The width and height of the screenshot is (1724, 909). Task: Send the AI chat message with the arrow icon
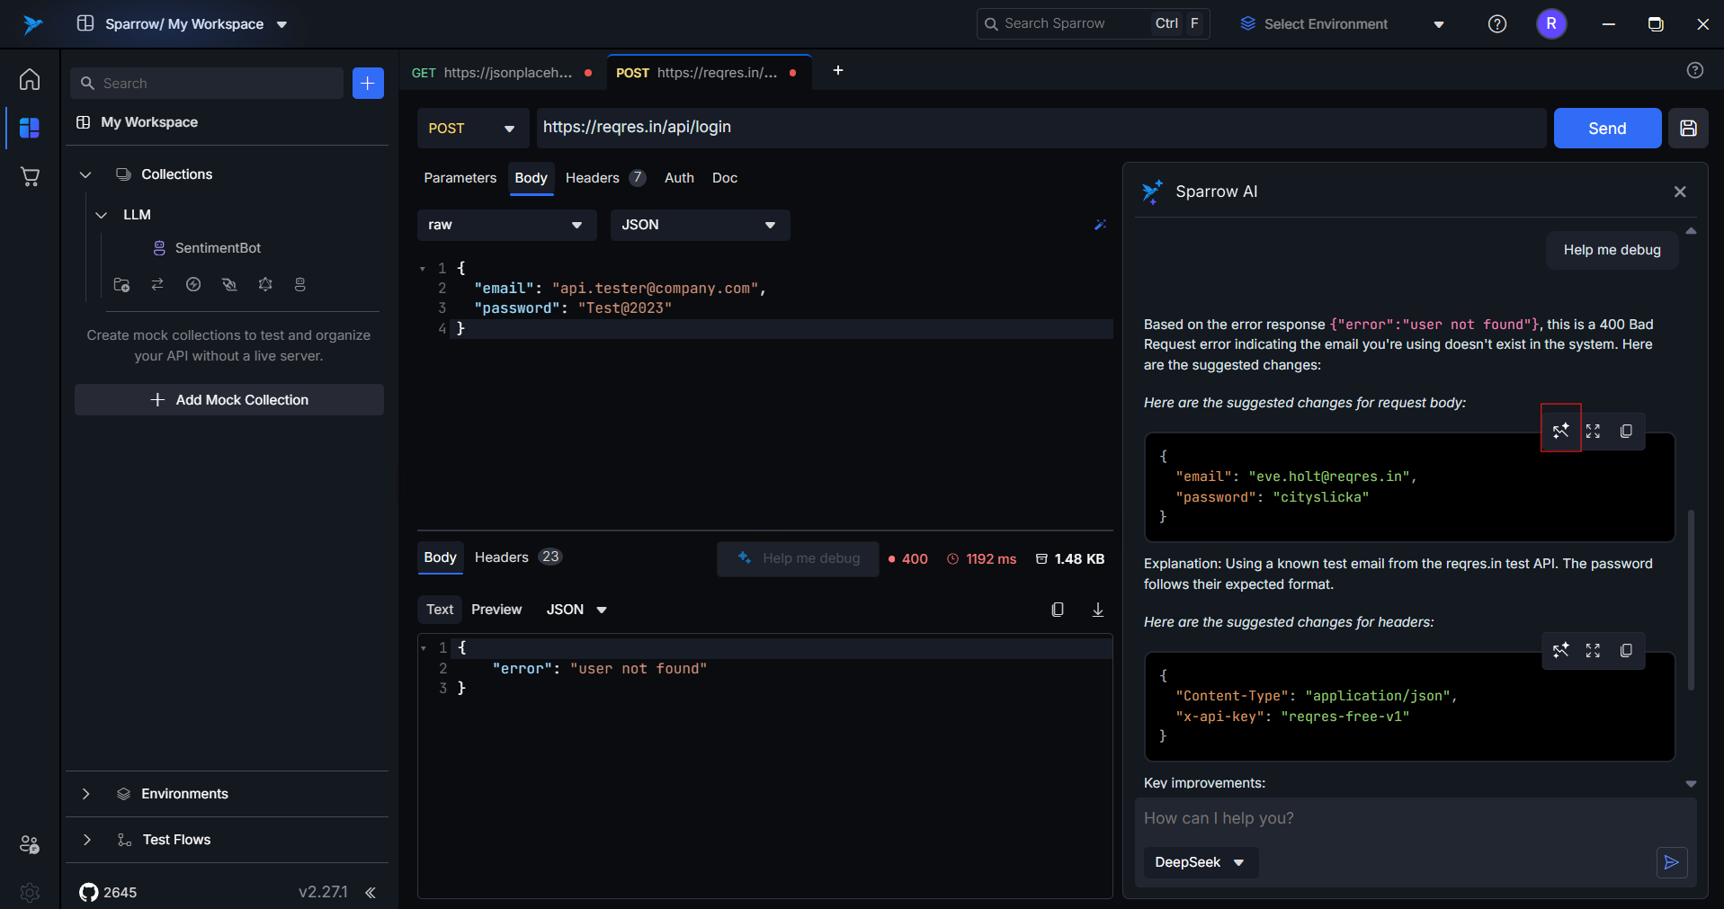pos(1672,862)
